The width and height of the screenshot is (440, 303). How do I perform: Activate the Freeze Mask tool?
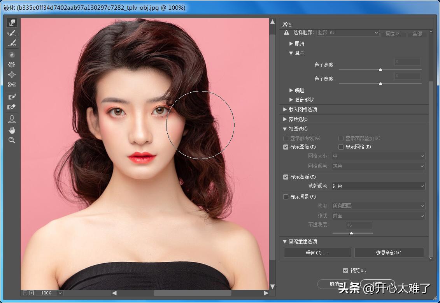[x=12, y=96]
